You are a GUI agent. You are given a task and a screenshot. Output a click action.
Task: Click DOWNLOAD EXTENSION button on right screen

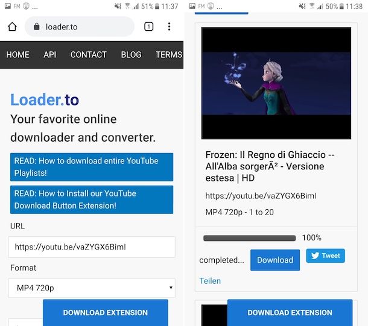pos(290,313)
